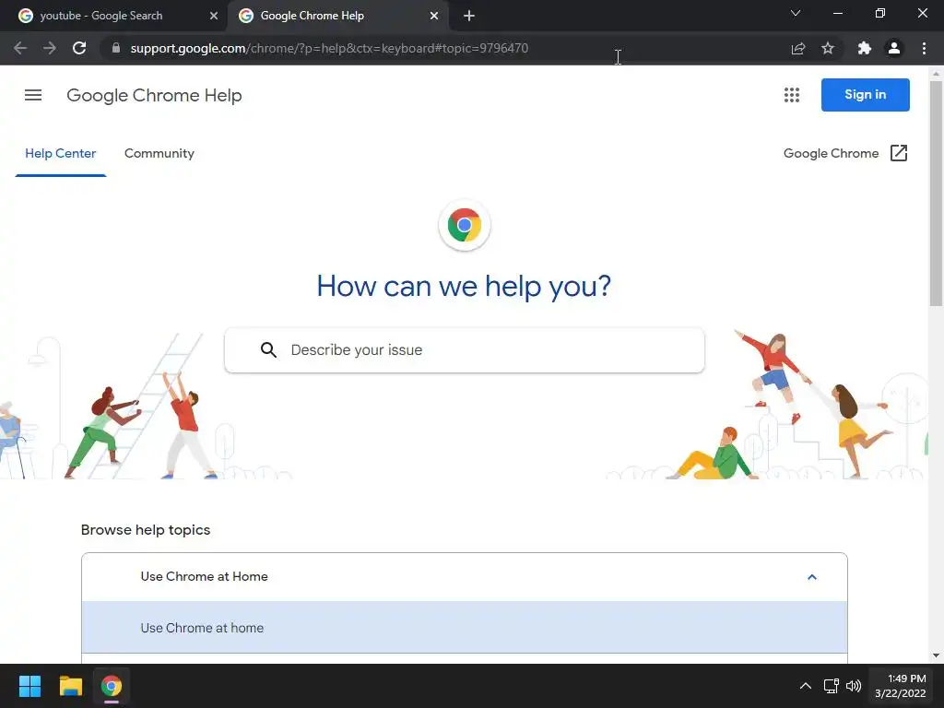The height and width of the screenshot is (708, 944).
Task: Open tab search dropdown arrow
Action: click(796, 13)
